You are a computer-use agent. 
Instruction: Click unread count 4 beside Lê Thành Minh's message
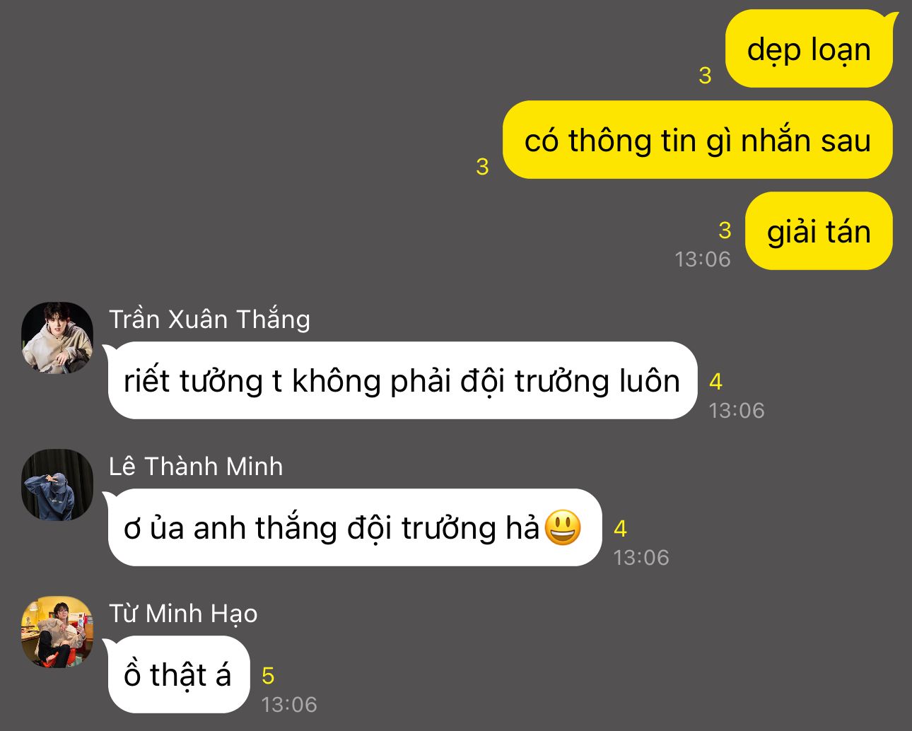(620, 529)
